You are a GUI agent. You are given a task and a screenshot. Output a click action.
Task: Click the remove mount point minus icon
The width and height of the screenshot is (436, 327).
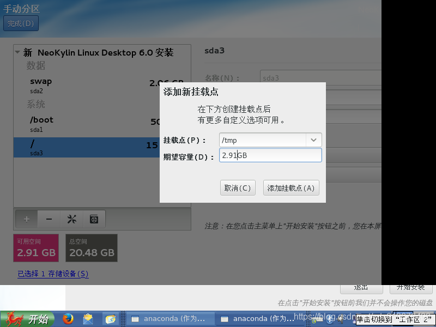point(49,219)
